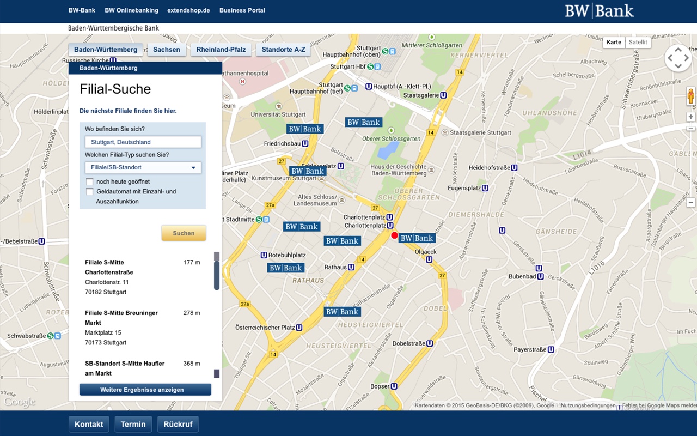Click U-Bahn icon at Rathaus
Viewport: 697px width, 436px height.
coord(351,268)
